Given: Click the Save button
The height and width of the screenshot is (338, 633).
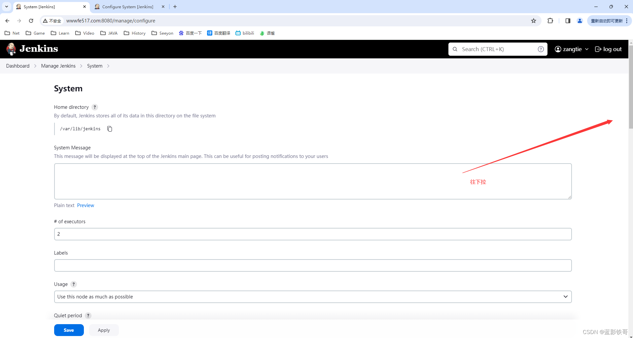Looking at the screenshot, I should pyautogui.click(x=69, y=330).
